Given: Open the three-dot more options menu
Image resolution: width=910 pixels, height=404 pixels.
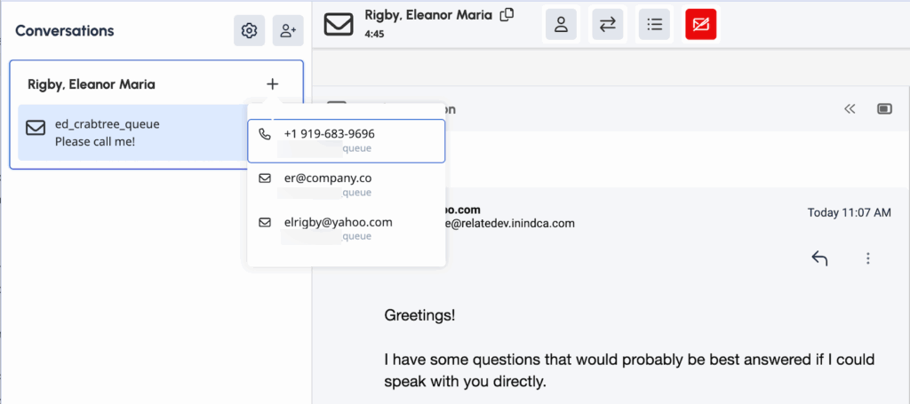Looking at the screenshot, I should (868, 258).
